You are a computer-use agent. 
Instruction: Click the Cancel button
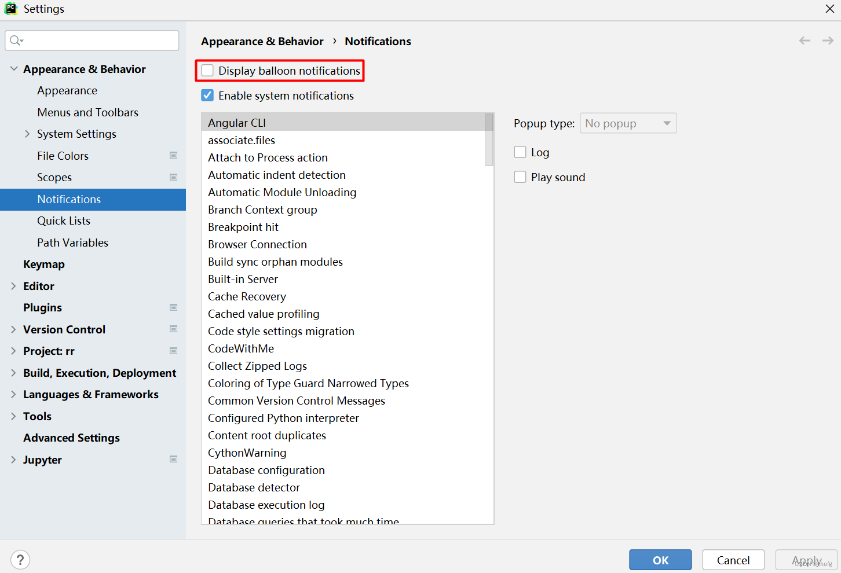(x=733, y=560)
